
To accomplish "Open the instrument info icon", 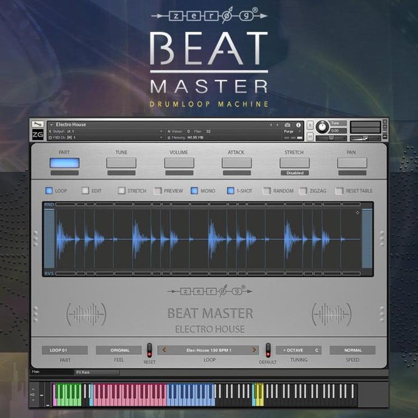I will (x=298, y=125).
